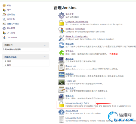Click the 任务历史 notepad icon

point(4,15)
